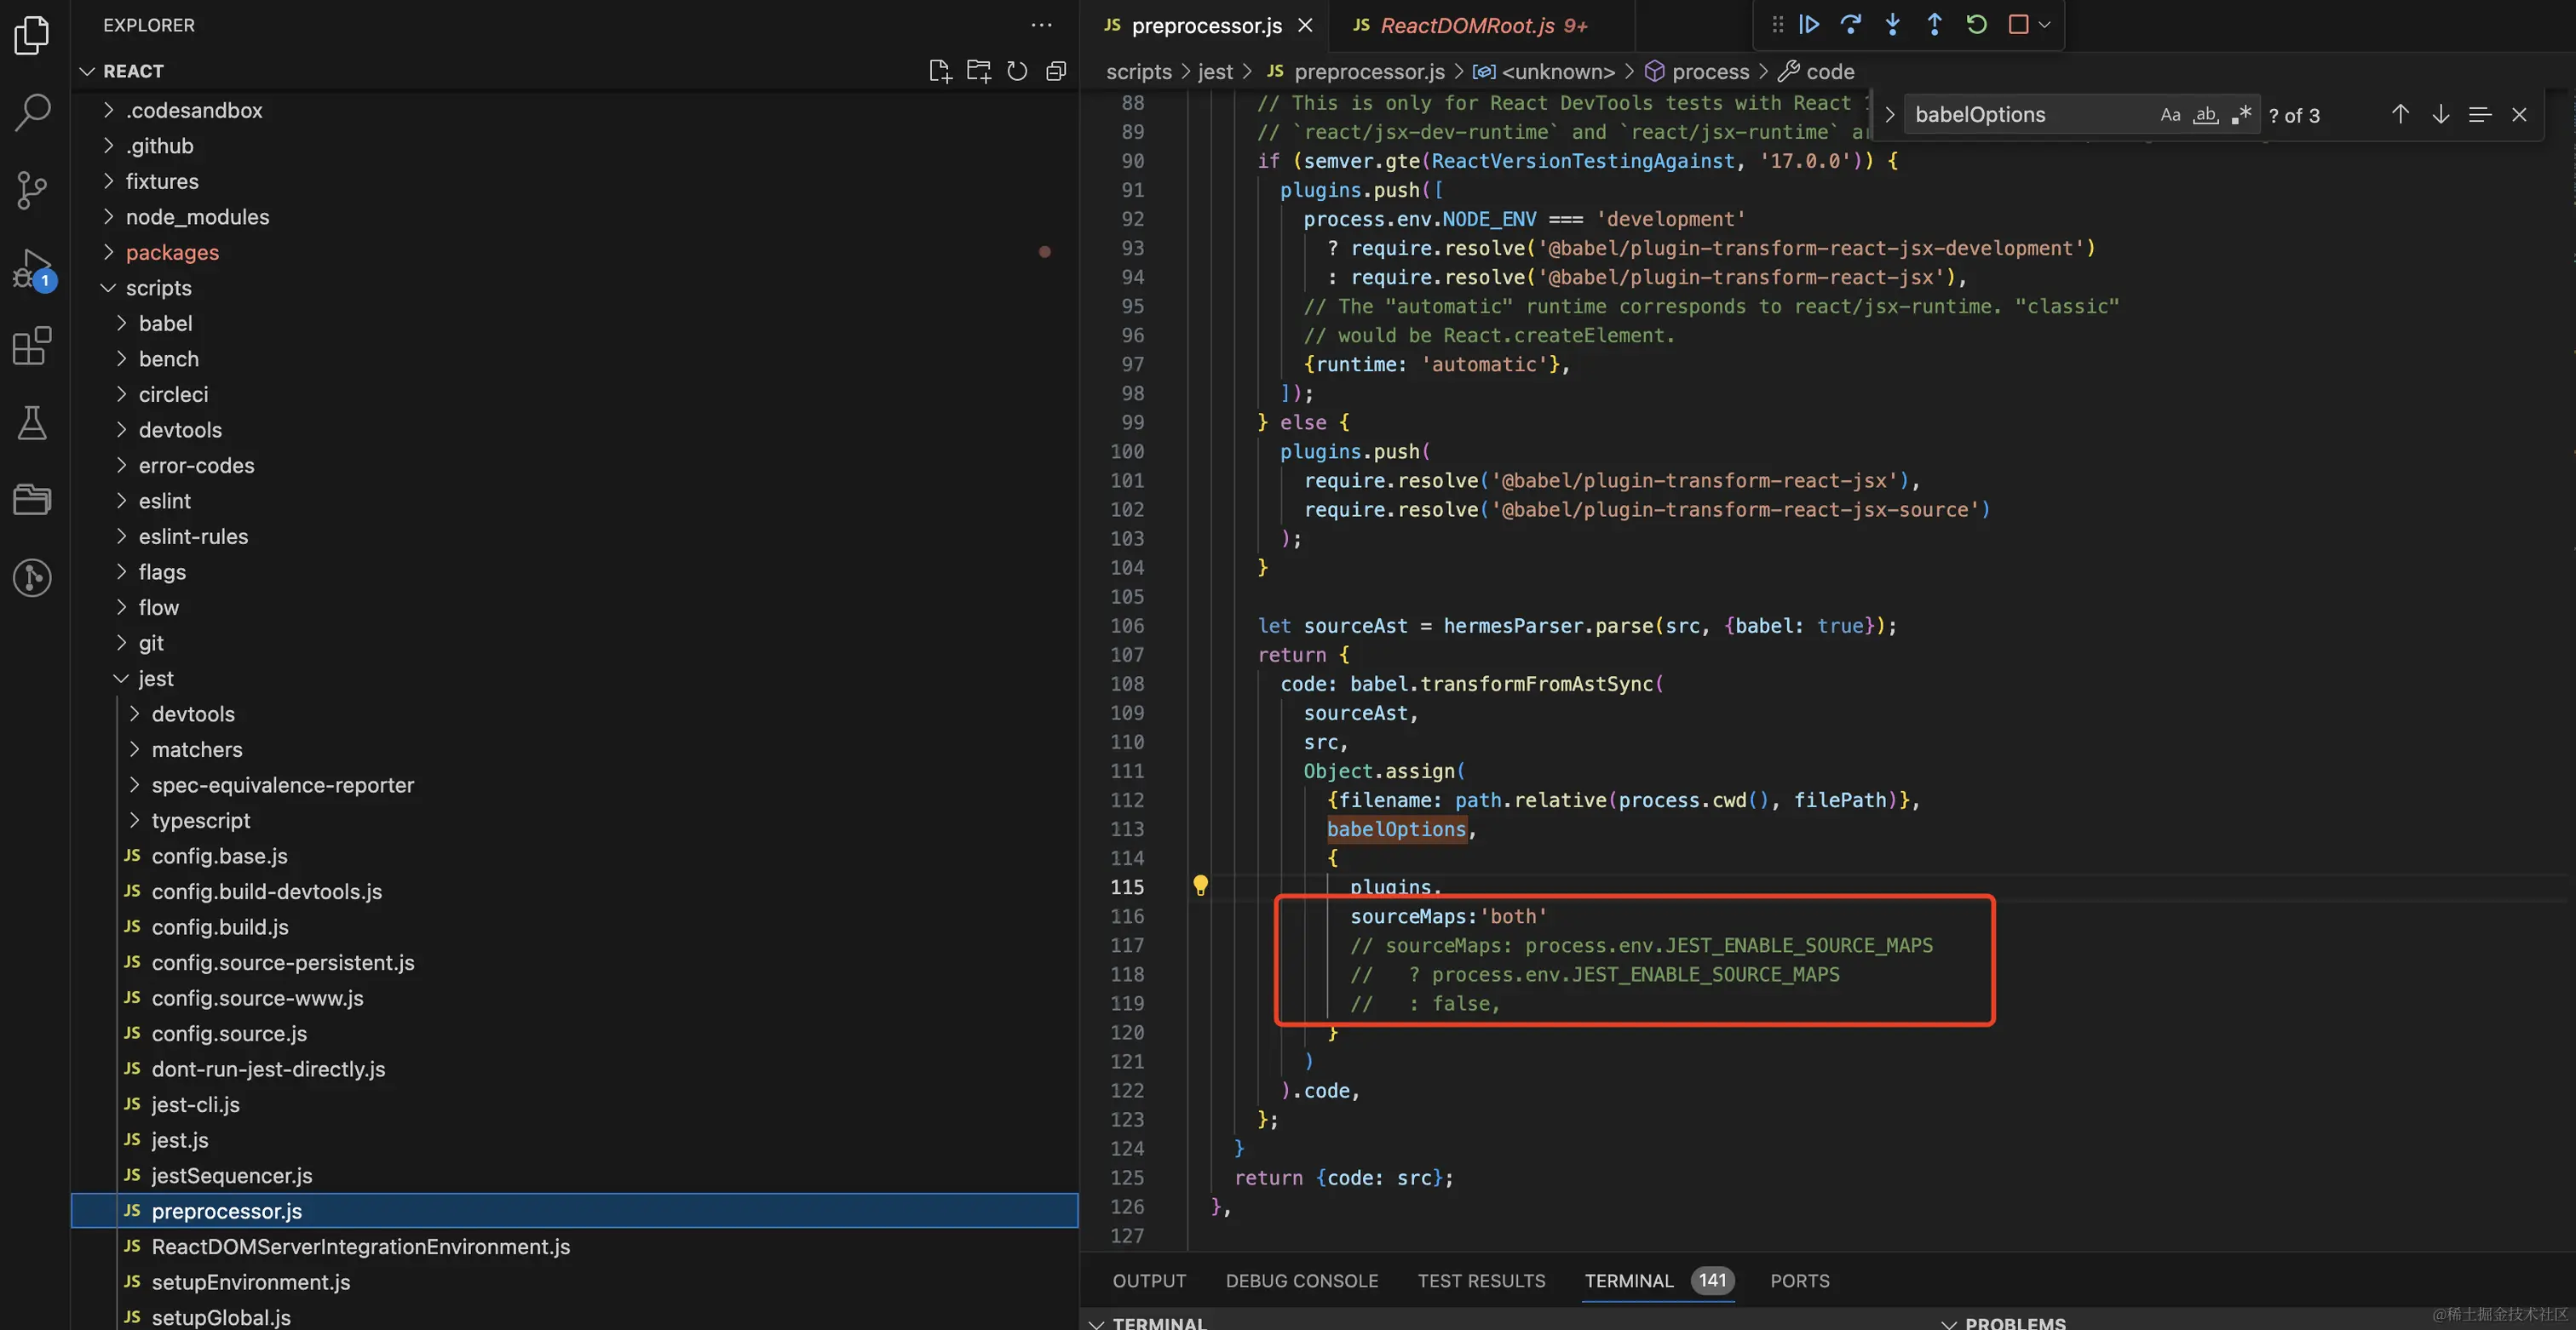The width and height of the screenshot is (2576, 1330).
Task: Go to next find match arrow
Action: click(2440, 115)
